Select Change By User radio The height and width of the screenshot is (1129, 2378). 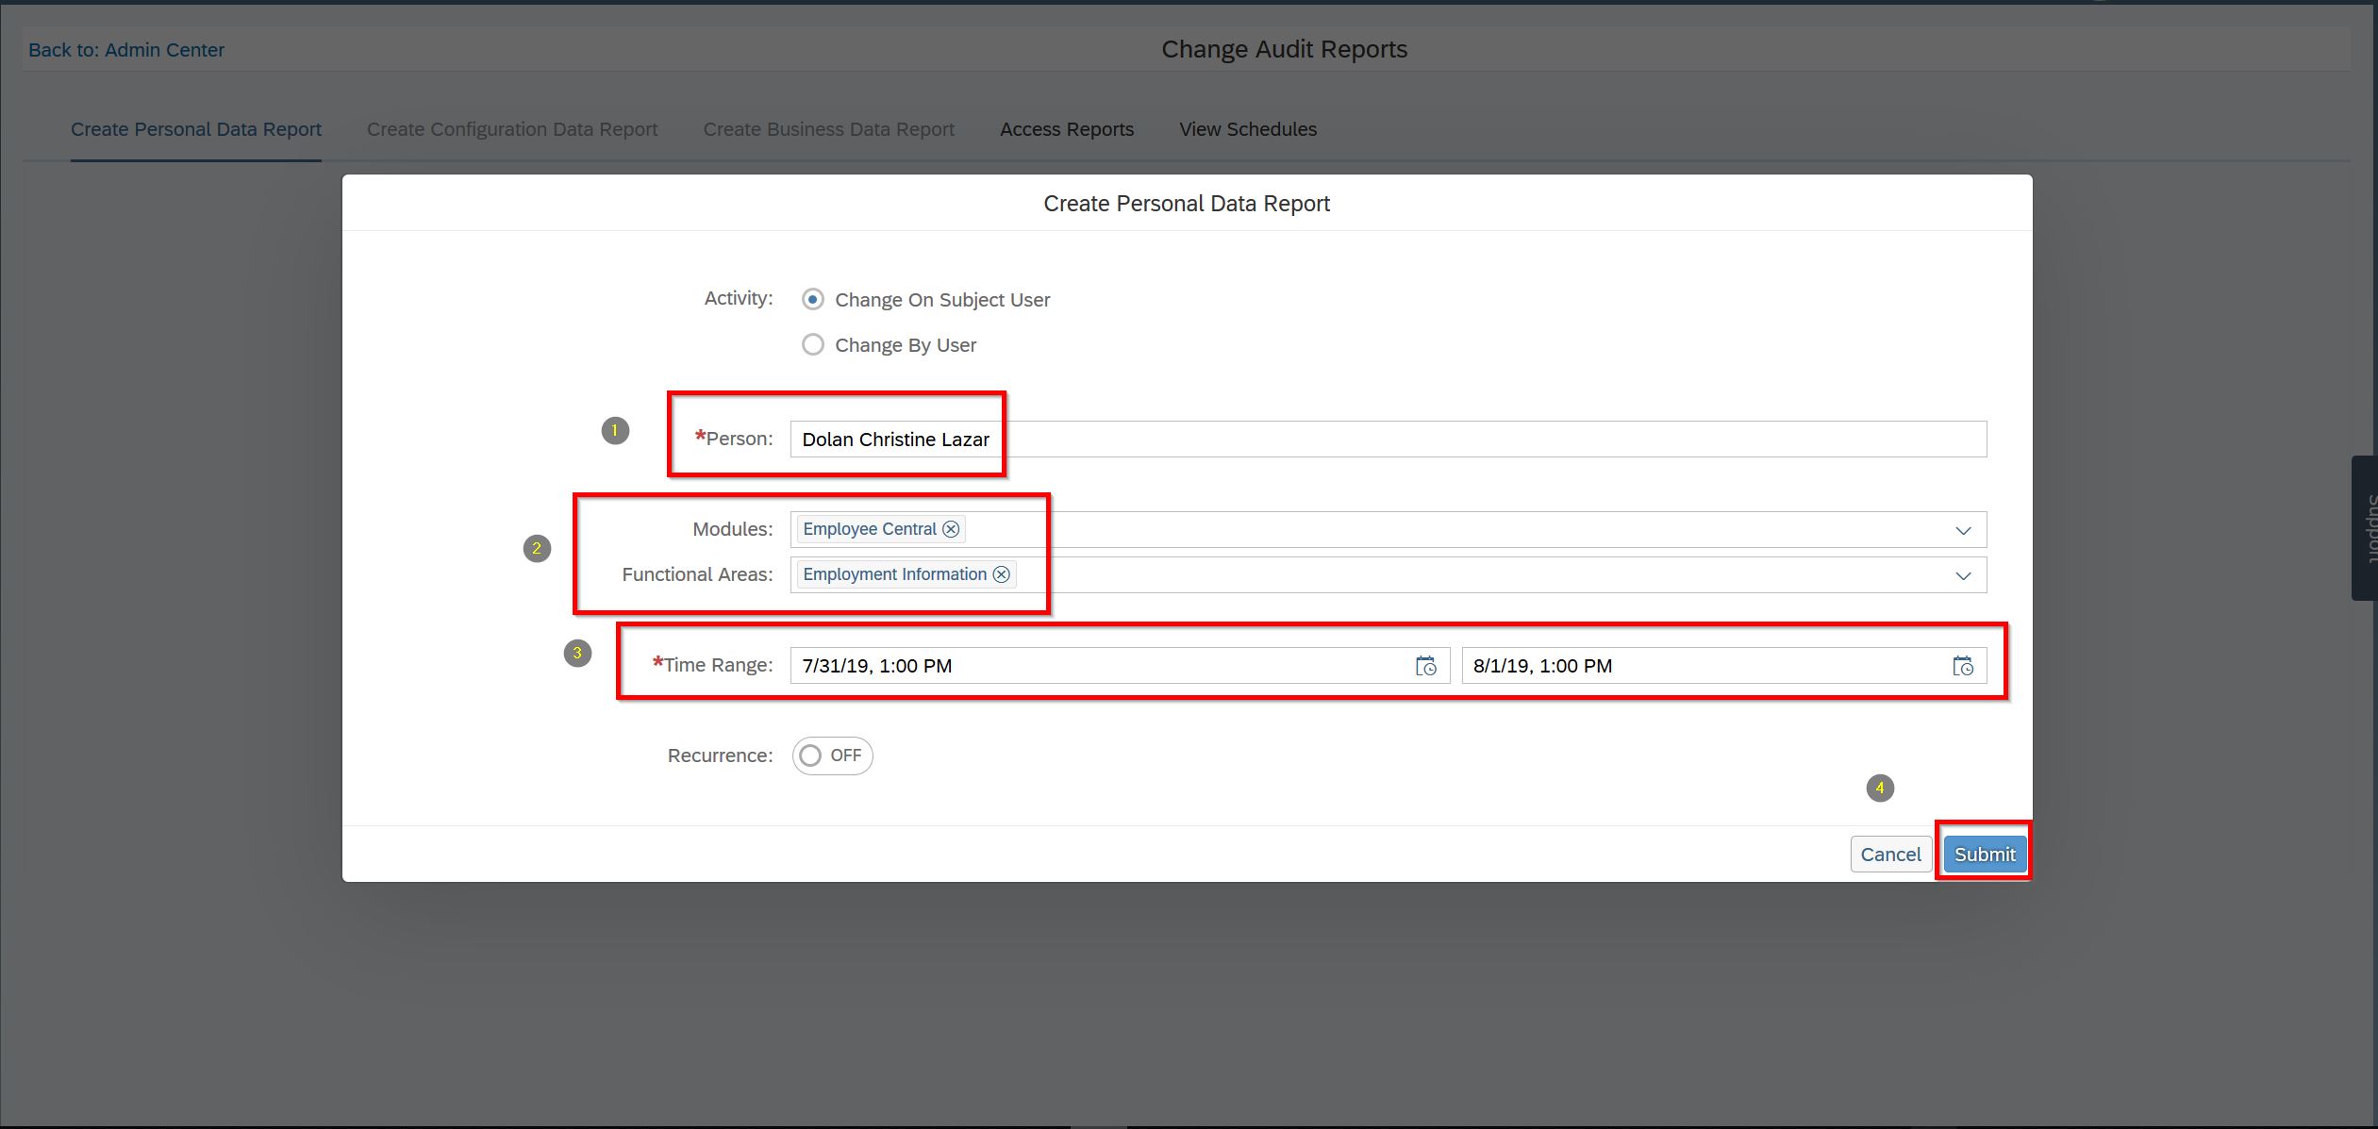tap(812, 344)
